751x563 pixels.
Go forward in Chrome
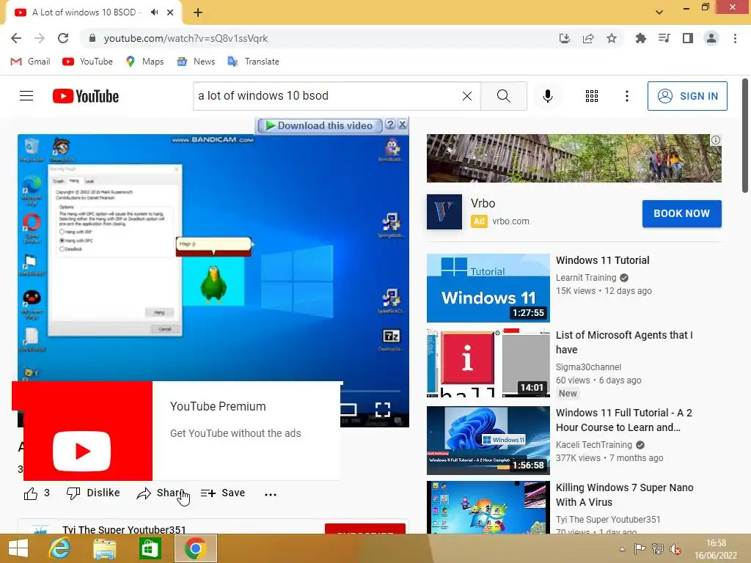point(40,38)
